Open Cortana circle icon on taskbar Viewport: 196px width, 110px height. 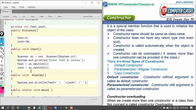13,108
